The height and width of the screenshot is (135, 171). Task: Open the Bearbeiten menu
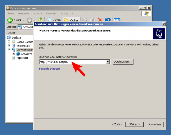pos(24,13)
